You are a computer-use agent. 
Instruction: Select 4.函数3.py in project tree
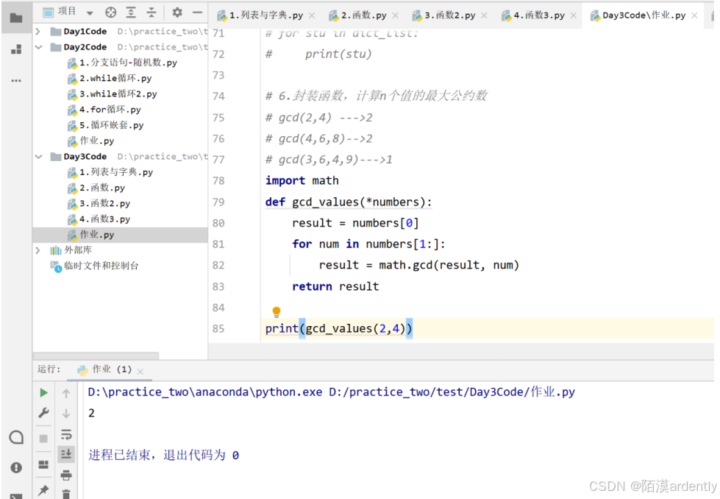pyautogui.click(x=99, y=219)
